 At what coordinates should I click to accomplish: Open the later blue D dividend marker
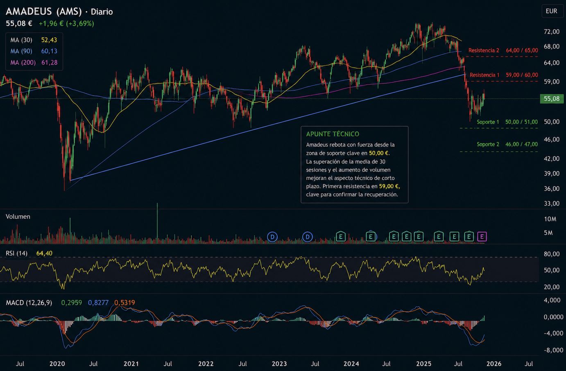[x=307, y=236]
